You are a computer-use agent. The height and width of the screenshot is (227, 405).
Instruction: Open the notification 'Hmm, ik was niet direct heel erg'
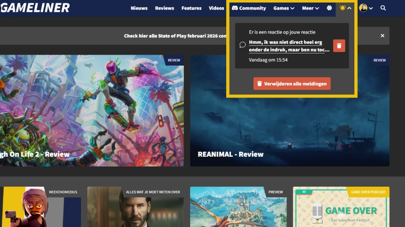(289, 46)
